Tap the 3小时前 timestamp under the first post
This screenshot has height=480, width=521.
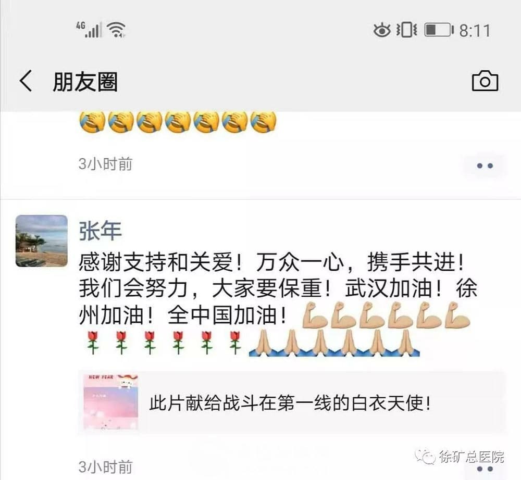pos(105,164)
